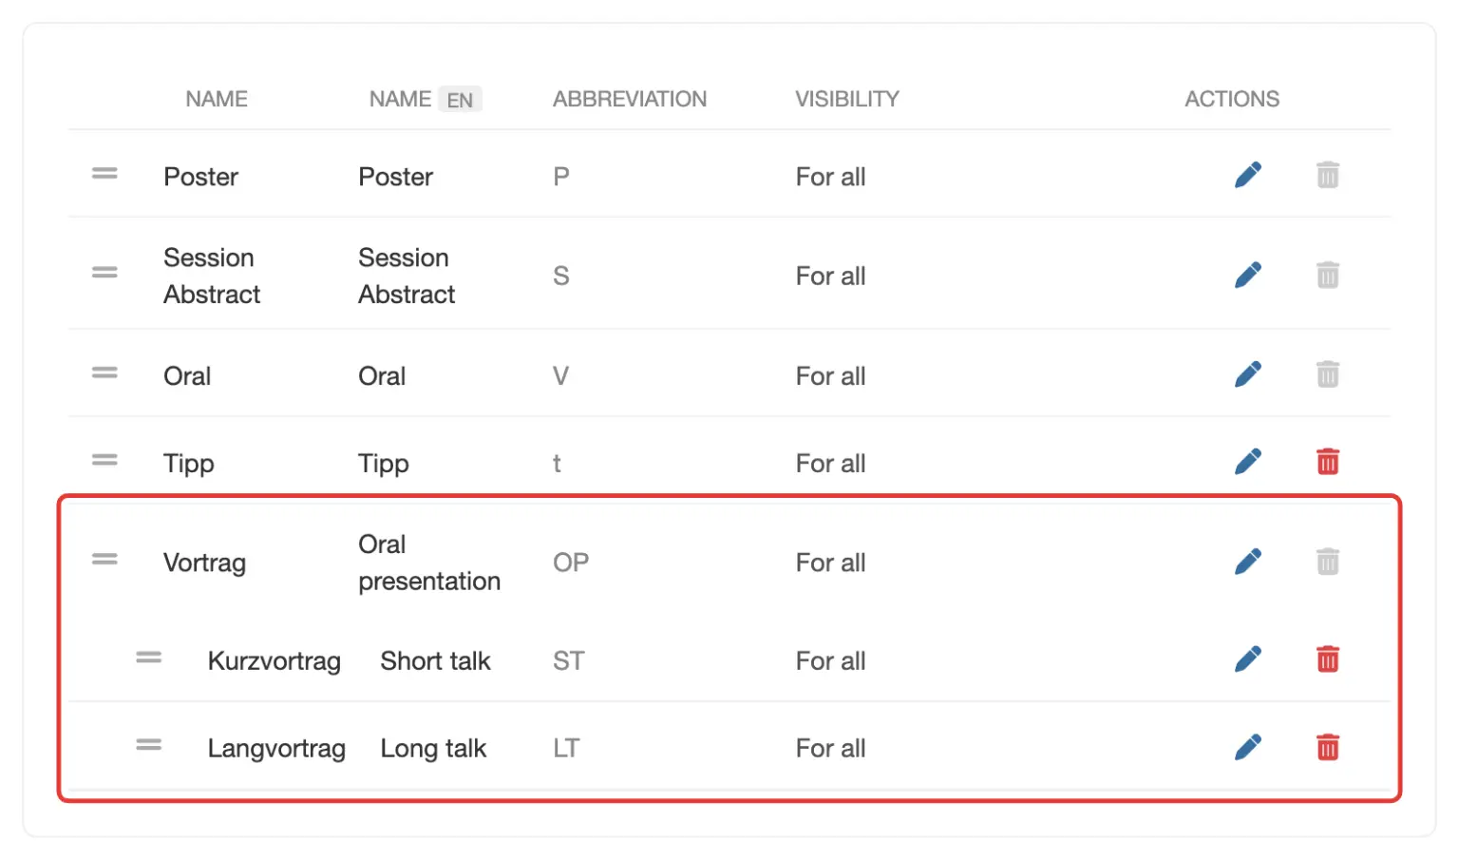Grab the drag handle of Poster row
This screenshot has height=859, width=1459.
[x=104, y=174]
